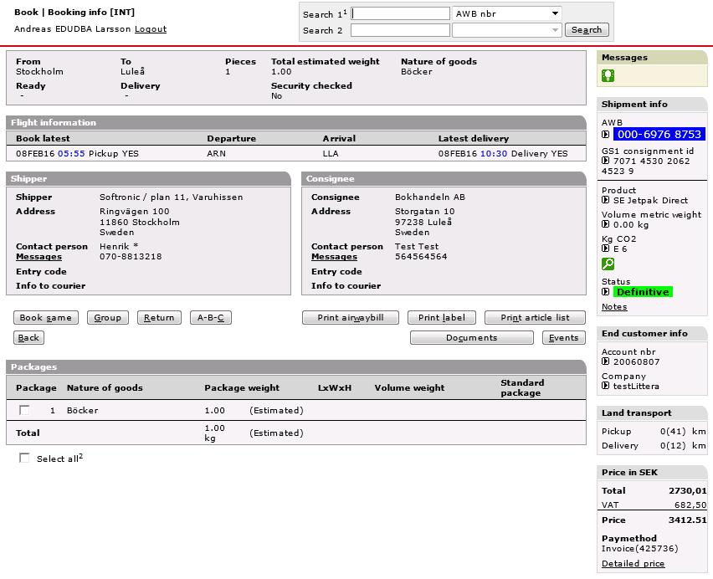Screen dimensions: 713x579
Task: Click arrow icon beside company testLittera
Action: (605, 386)
